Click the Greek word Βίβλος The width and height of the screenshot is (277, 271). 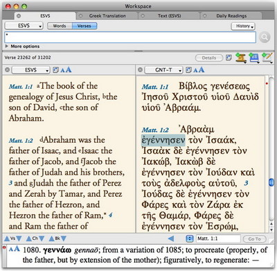(193, 87)
